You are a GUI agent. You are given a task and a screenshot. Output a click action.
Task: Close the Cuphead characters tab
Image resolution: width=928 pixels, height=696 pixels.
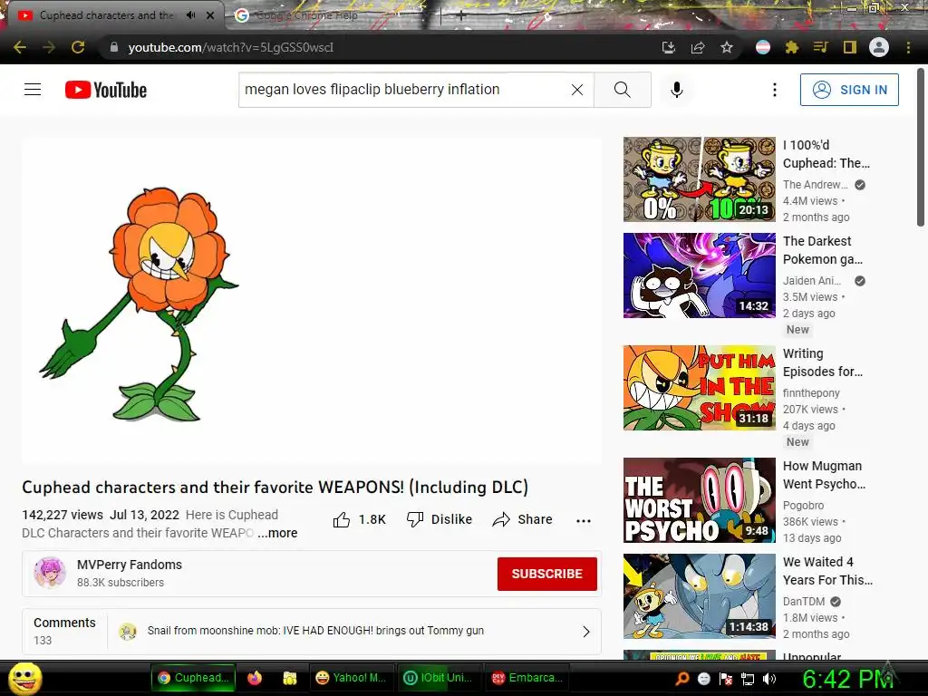pos(210,15)
